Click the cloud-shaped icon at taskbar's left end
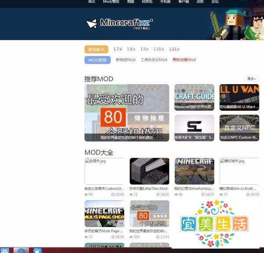264x253 pixels. click(x=4, y=251)
